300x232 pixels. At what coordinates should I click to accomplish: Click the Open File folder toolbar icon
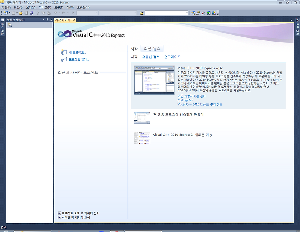(21, 13)
